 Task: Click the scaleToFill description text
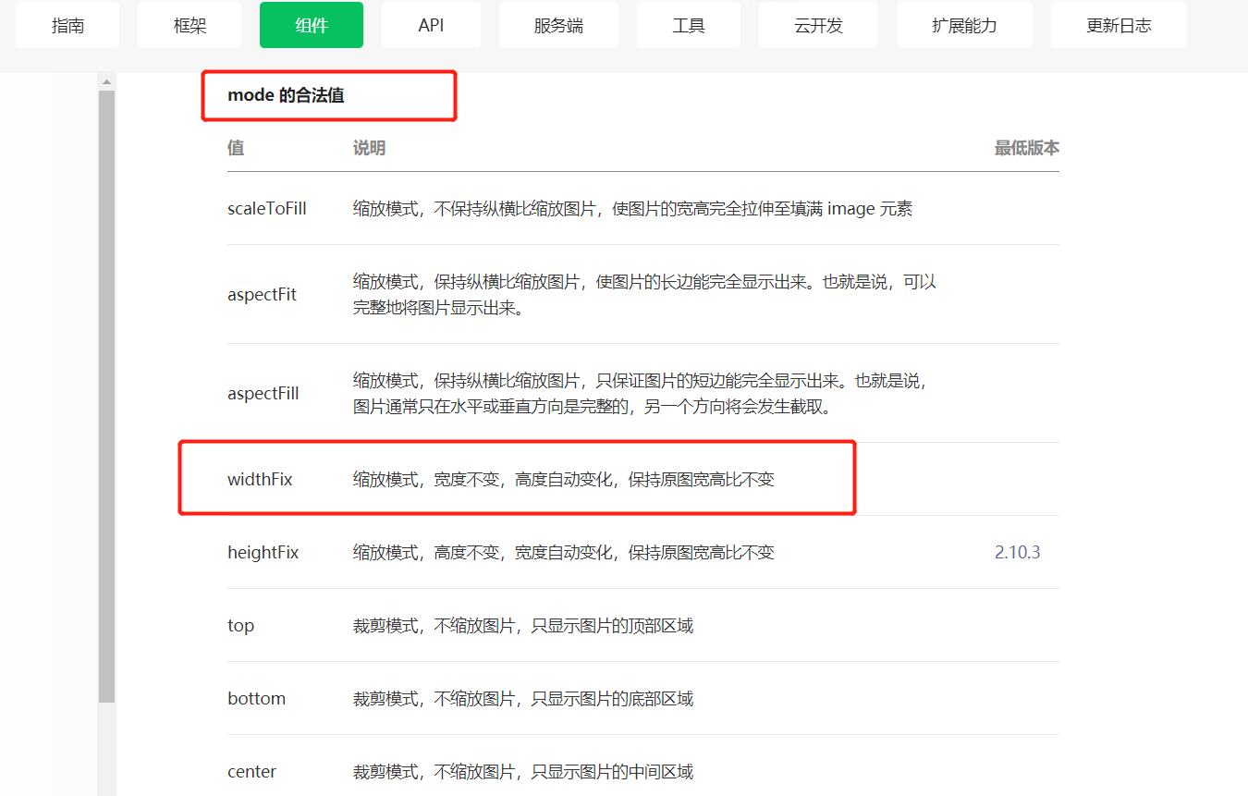(x=633, y=209)
